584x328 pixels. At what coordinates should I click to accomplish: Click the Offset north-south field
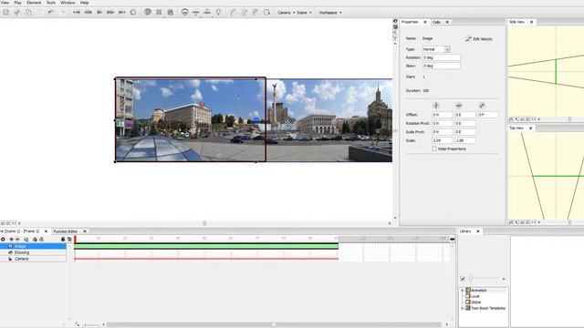click(442, 115)
